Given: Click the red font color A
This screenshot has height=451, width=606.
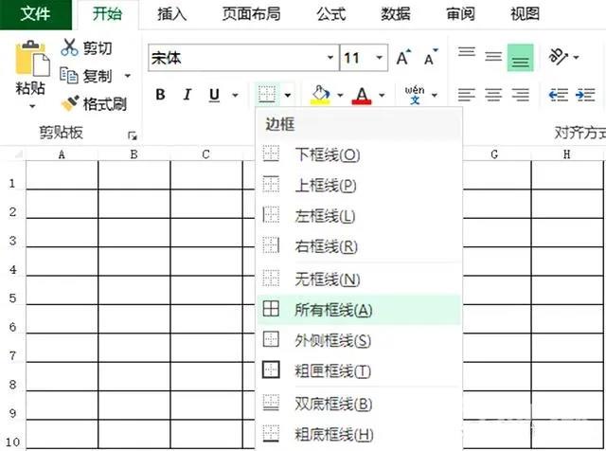Looking at the screenshot, I should click(x=362, y=95).
